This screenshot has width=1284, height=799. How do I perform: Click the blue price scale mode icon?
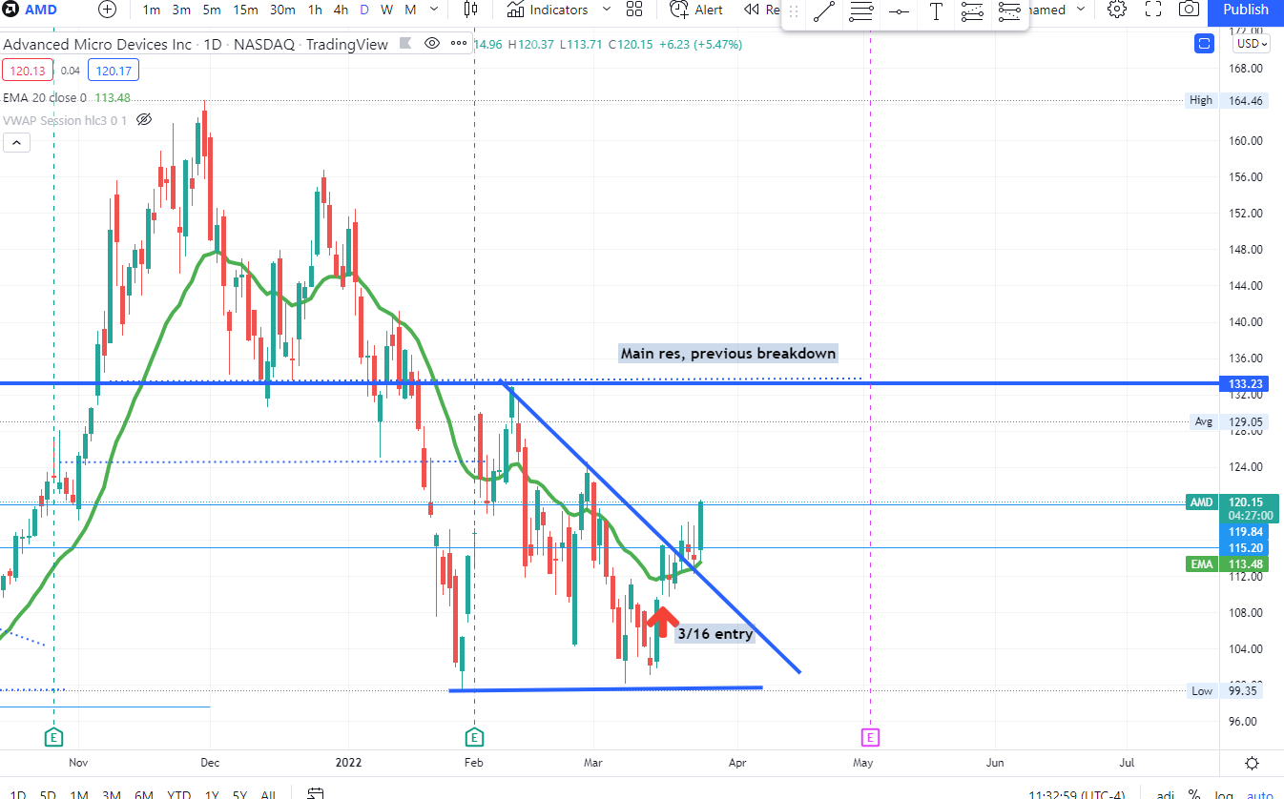click(1203, 43)
